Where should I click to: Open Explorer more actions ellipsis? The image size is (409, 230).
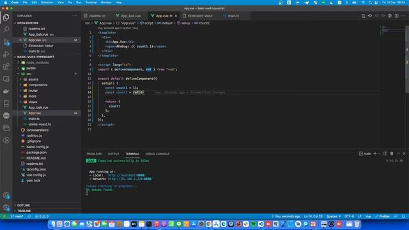click(75, 16)
